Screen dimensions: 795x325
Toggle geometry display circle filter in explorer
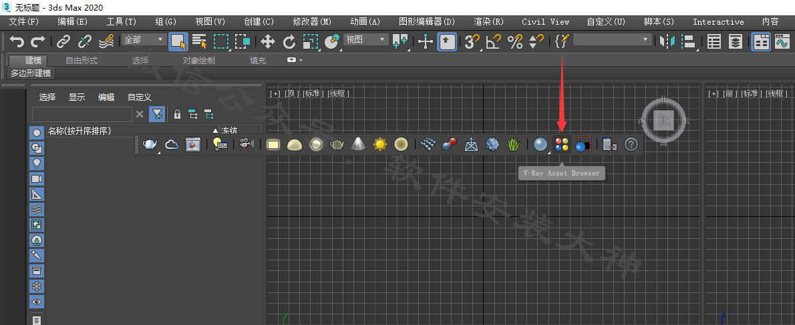click(x=37, y=133)
